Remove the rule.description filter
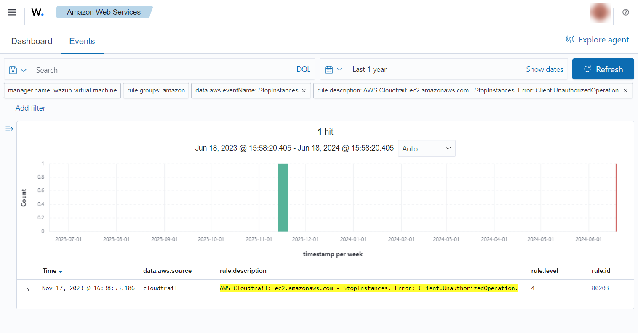638x333 pixels. [625, 90]
